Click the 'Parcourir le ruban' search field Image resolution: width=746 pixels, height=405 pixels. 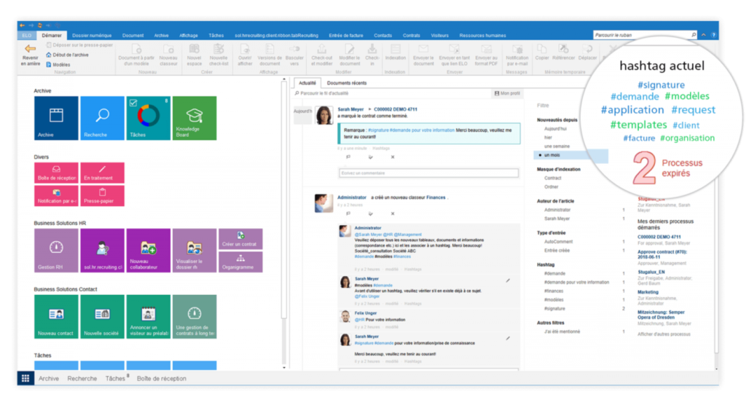[640, 35]
